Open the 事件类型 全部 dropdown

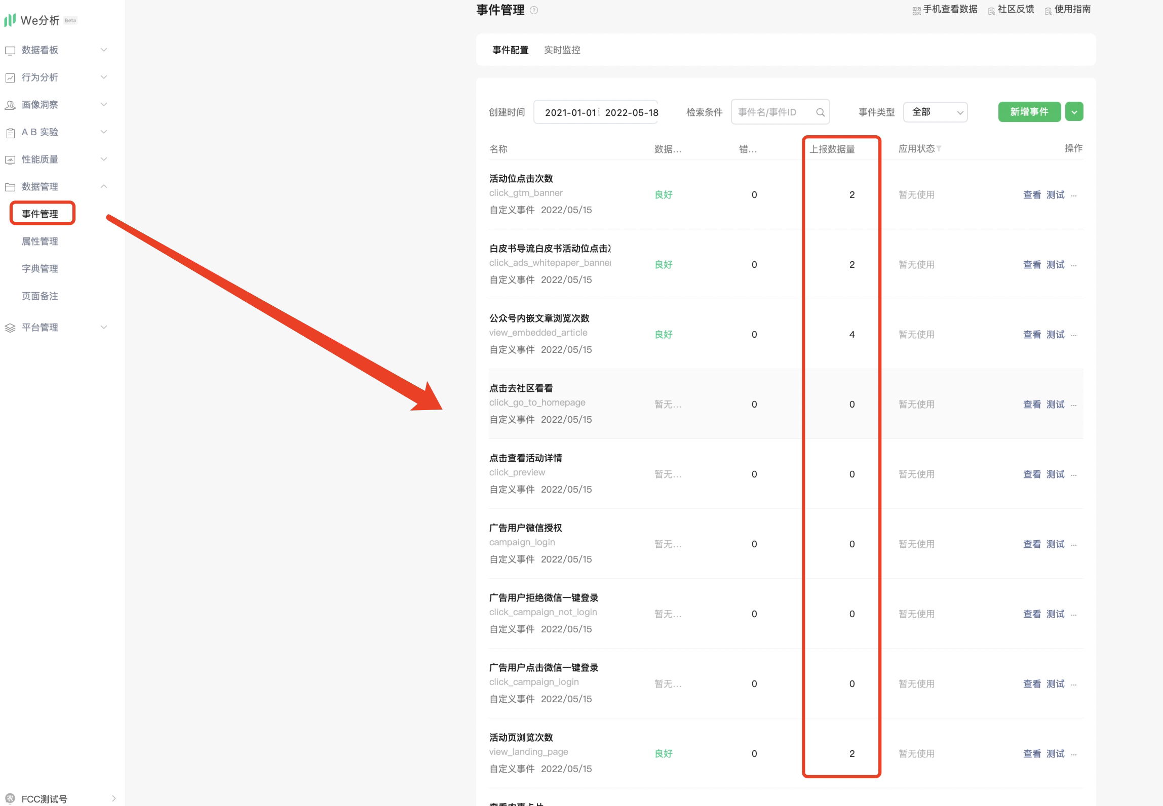click(x=935, y=112)
